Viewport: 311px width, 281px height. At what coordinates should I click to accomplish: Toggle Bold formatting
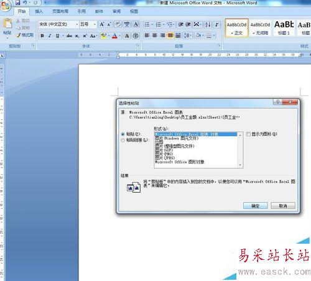click(42, 36)
